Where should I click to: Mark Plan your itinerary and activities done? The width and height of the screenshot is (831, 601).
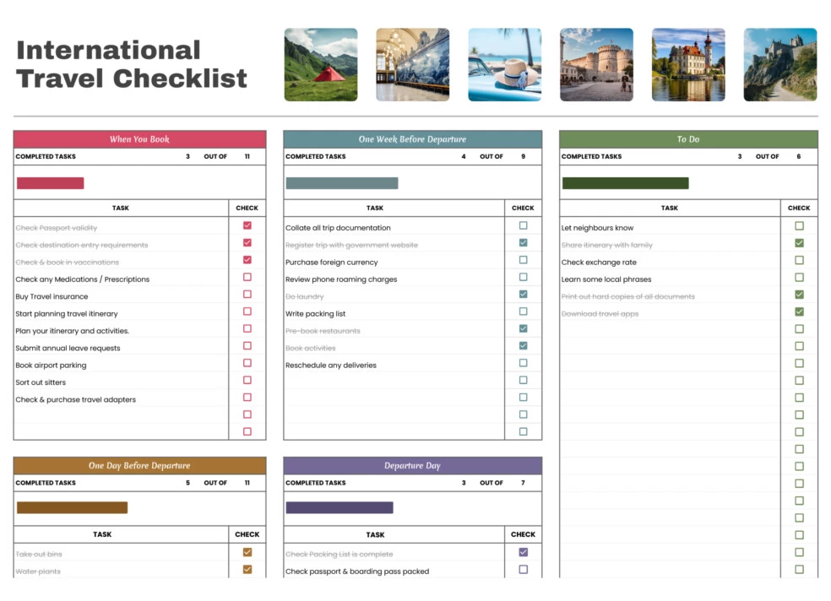(x=247, y=329)
